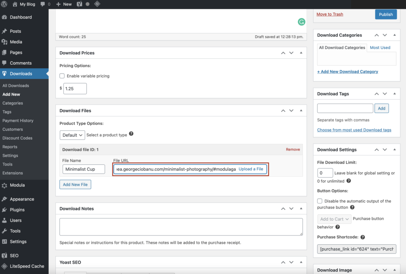
Task: Click the plus New icon in admin bar
Action: (58, 4)
